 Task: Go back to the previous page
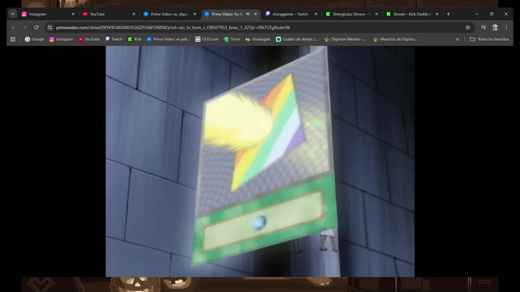[x=13, y=27]
